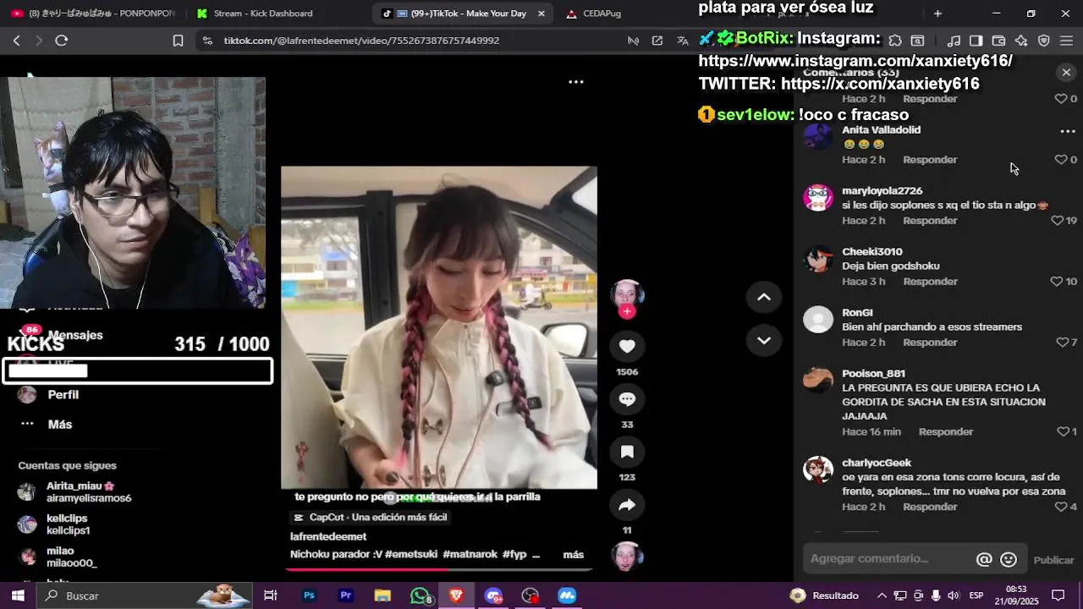Expand description with más link
The height and width of the screenshot is (609, 1083).
coord(573,555)
